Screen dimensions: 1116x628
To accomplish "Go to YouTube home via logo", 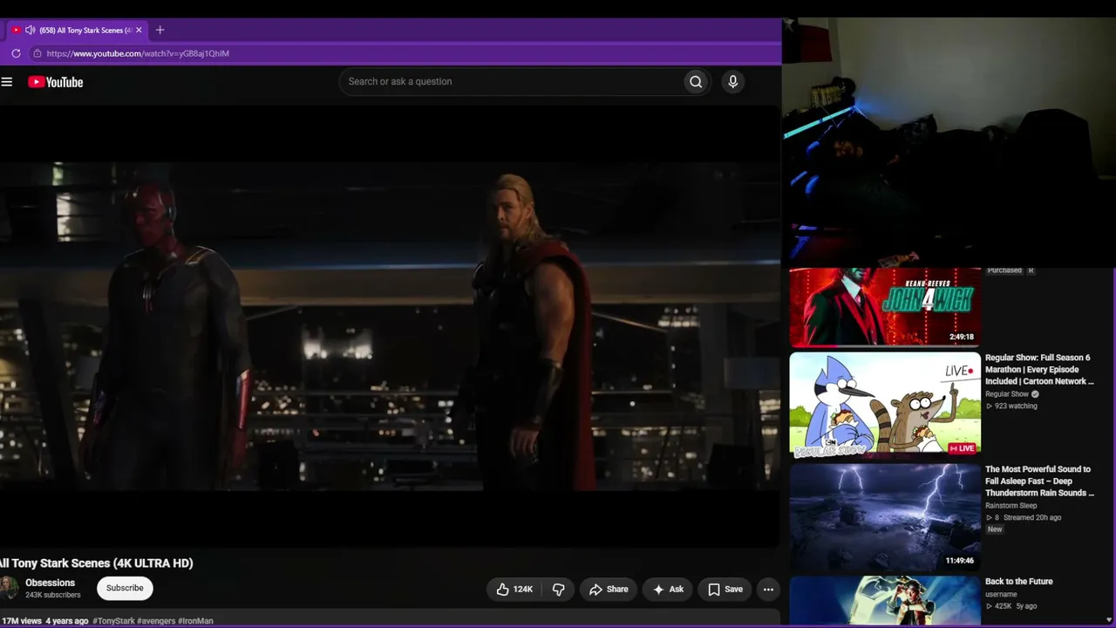I will pyautogui.click(x=55, y=82).
